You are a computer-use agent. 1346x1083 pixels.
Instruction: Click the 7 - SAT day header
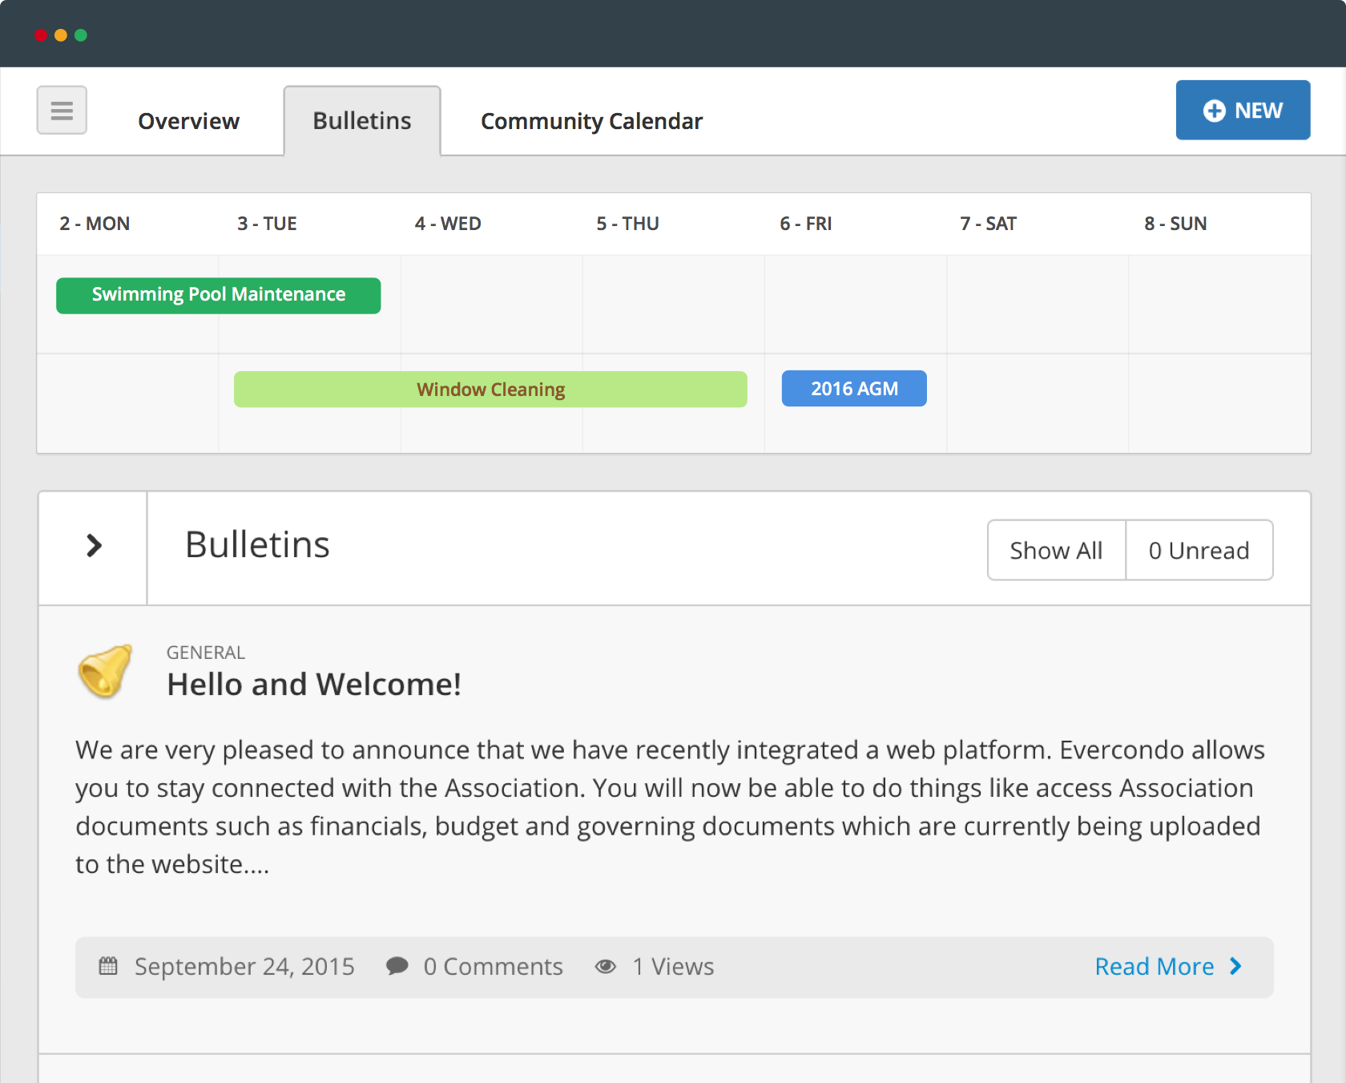click(x=989, y=224)
